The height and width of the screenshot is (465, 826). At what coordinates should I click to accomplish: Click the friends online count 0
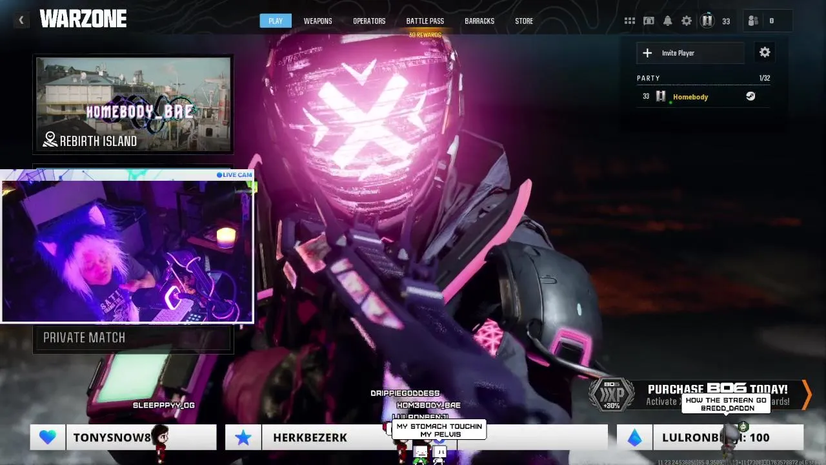pyautogui.click(x=771, y=21)
